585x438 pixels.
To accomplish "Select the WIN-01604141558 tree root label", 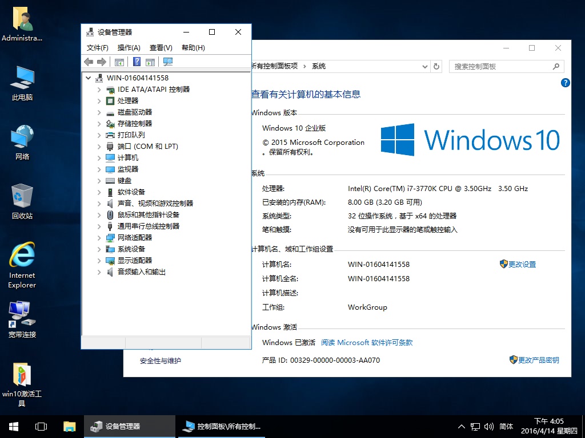I will [138, 78].
